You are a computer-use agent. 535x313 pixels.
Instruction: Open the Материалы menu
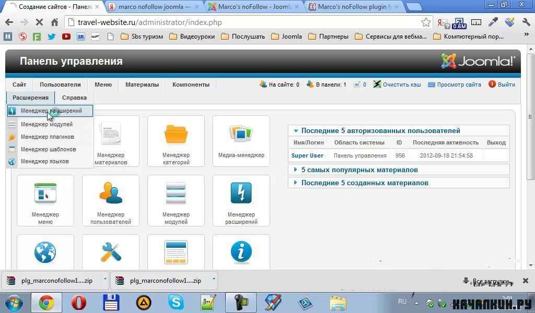point(142,85)
